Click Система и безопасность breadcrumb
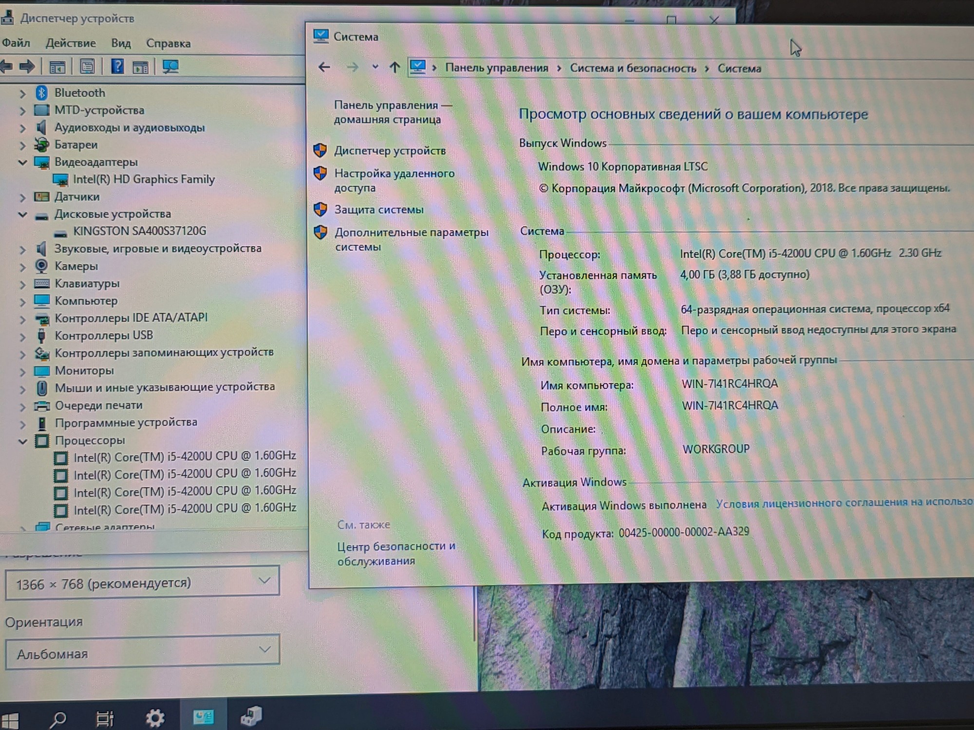Screen dimensions: 974x730 633,68
